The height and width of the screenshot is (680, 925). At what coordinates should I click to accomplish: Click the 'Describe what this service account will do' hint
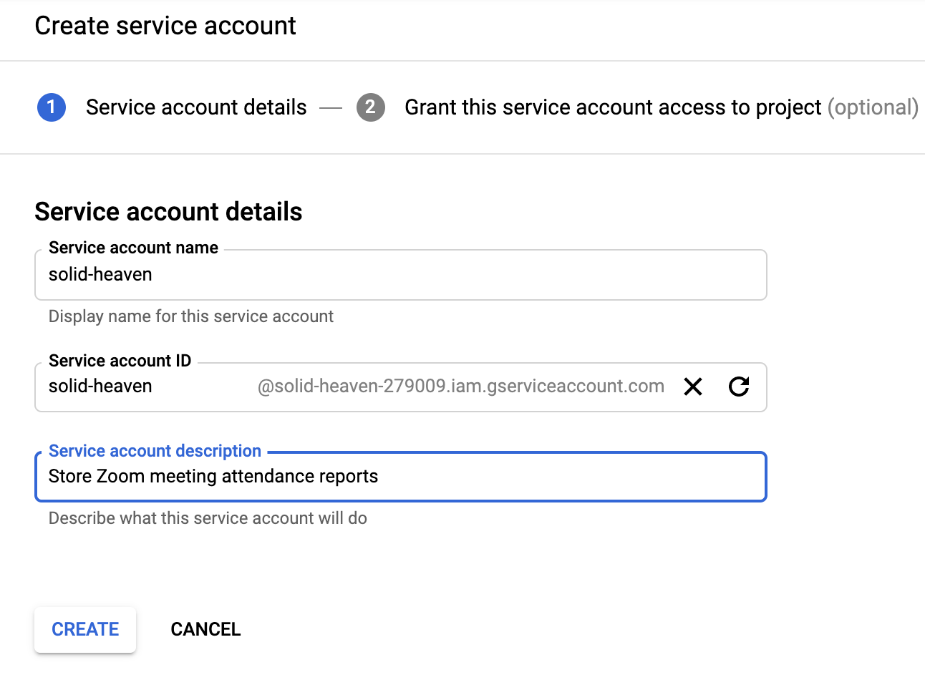pyautogui.click(x=208, y=518)
